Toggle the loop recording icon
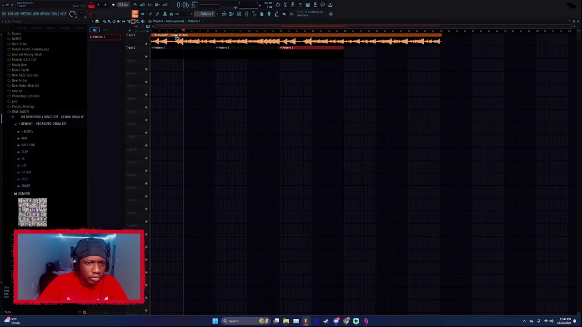 pyautogui.click(x=165, y=5)
